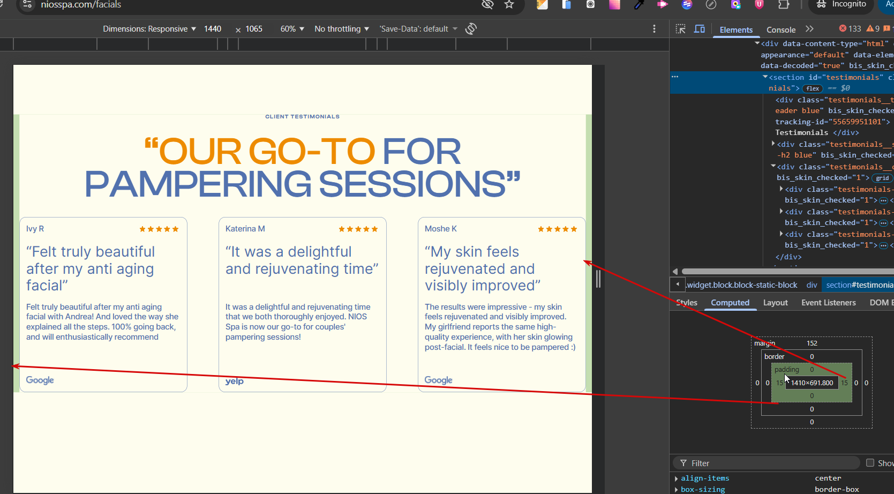This screenshot has height=494, width=894.
Task: Switch to the Elements tab
Action: pos(736,30)
